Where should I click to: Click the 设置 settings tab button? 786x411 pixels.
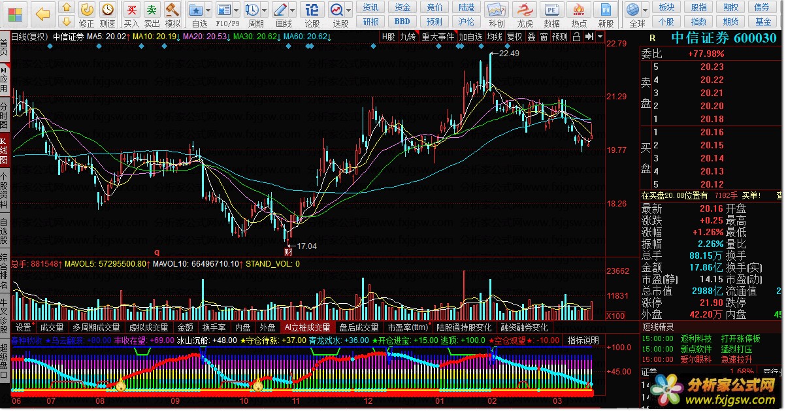click(24, 327)
